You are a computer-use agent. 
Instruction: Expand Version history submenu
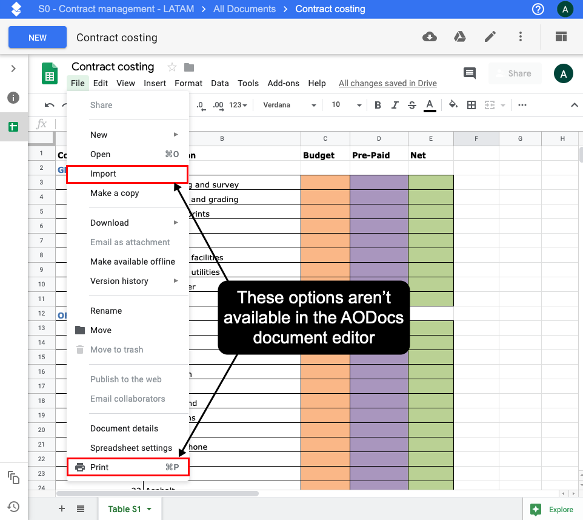point(128,281)
